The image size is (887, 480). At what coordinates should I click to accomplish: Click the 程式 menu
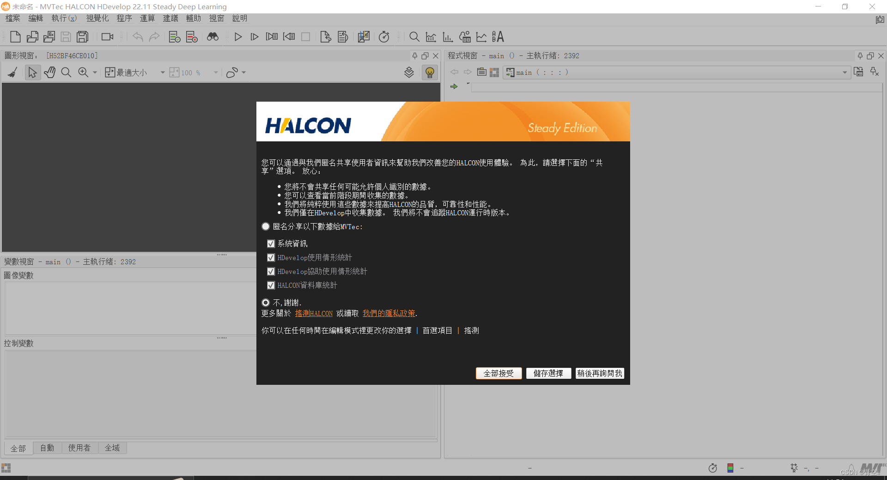(124, 18)
